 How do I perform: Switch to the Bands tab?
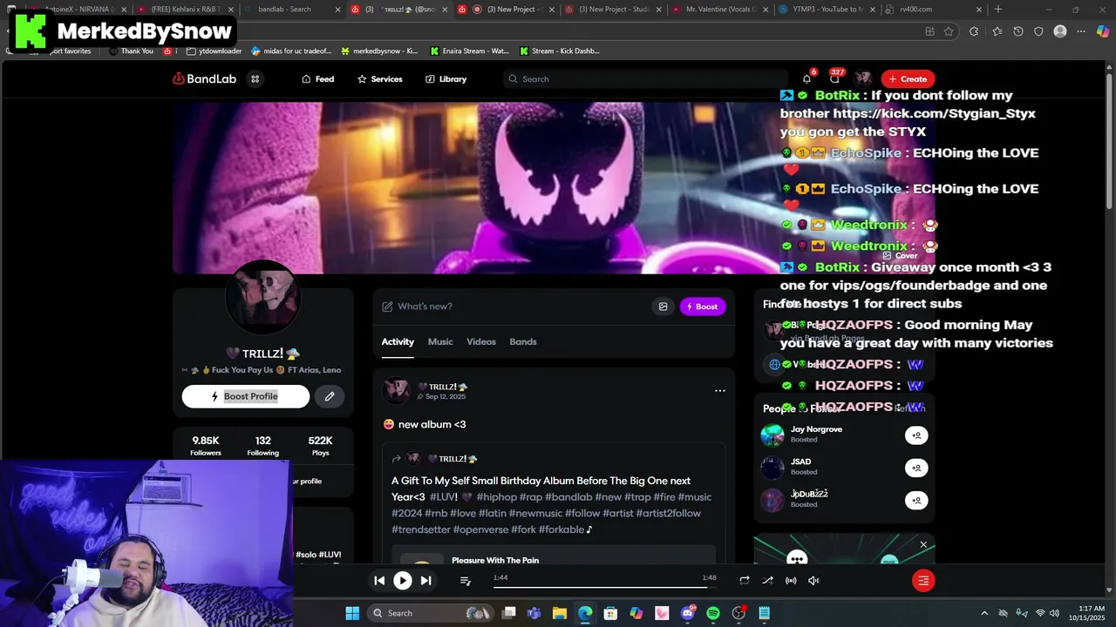[523, 342]
